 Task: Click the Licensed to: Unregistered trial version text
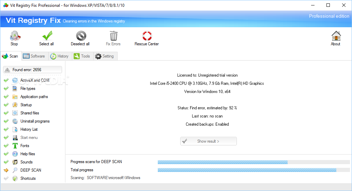208,75
